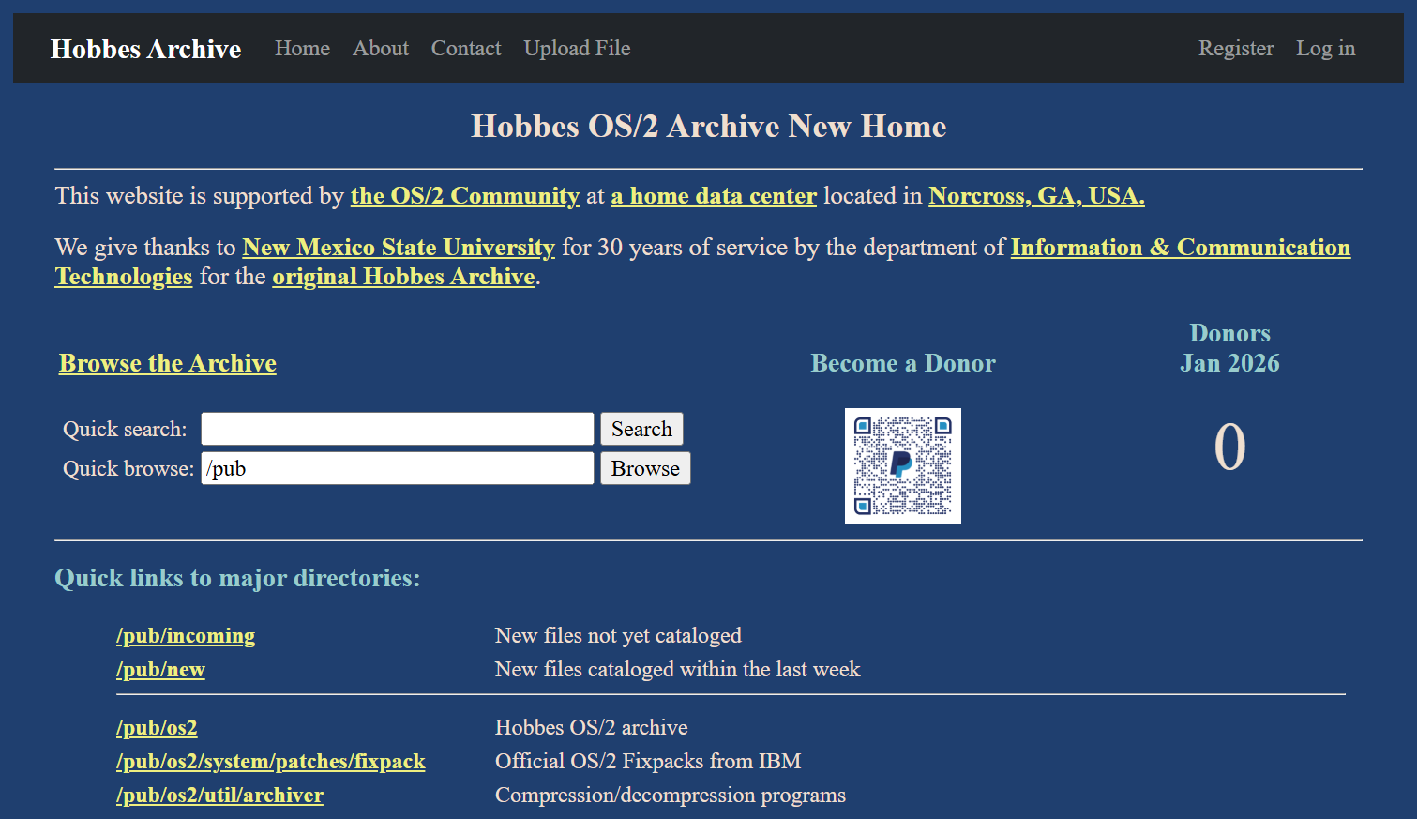Click the Norcross, GA, USA link

click(1036, 196)
